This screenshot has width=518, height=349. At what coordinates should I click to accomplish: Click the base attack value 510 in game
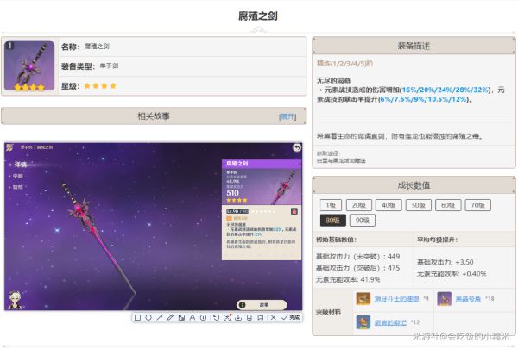point(232,193)
